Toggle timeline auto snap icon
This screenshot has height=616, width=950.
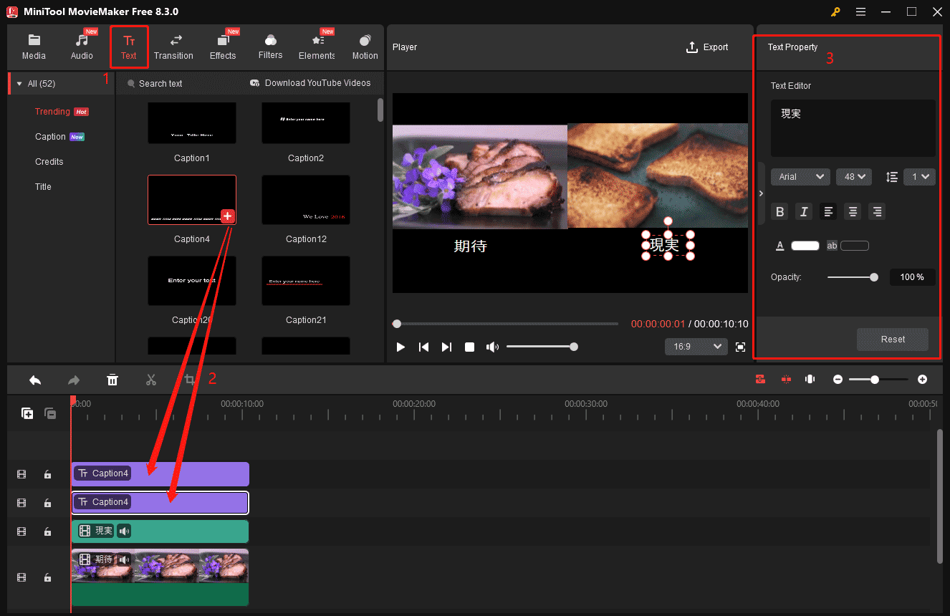[x=760, y=380]
